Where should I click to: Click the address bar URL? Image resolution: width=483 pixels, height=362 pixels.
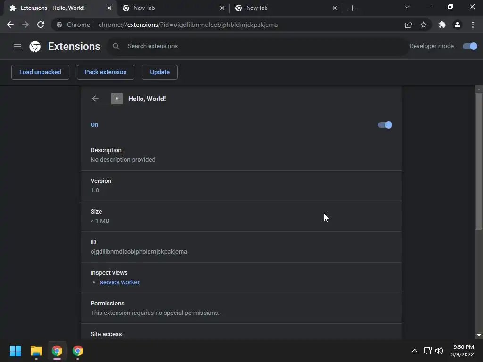point(188,25)
